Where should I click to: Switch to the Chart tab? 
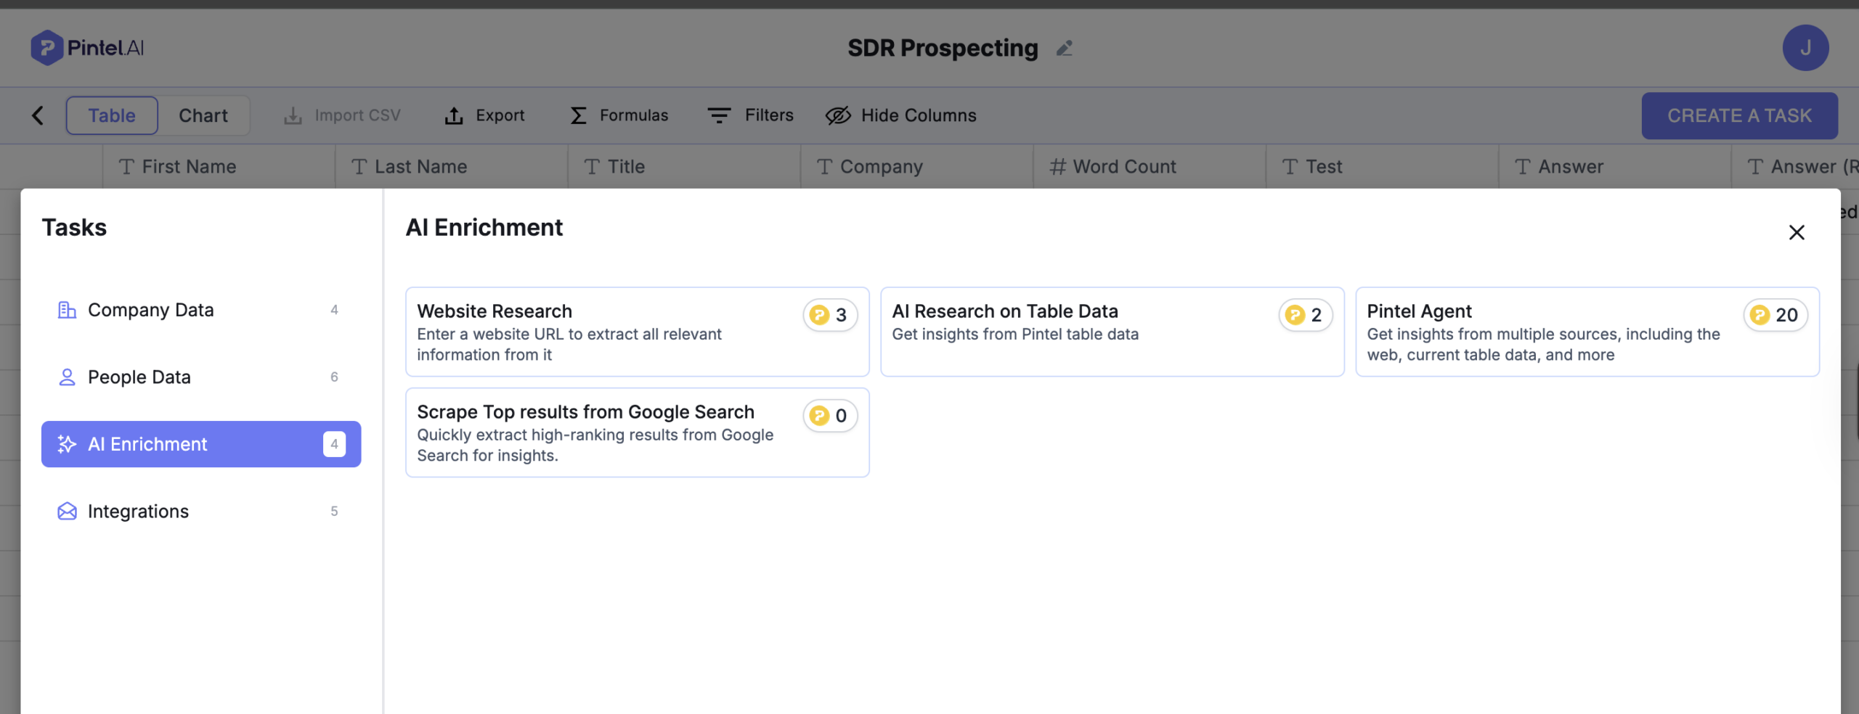coord(203,115)
